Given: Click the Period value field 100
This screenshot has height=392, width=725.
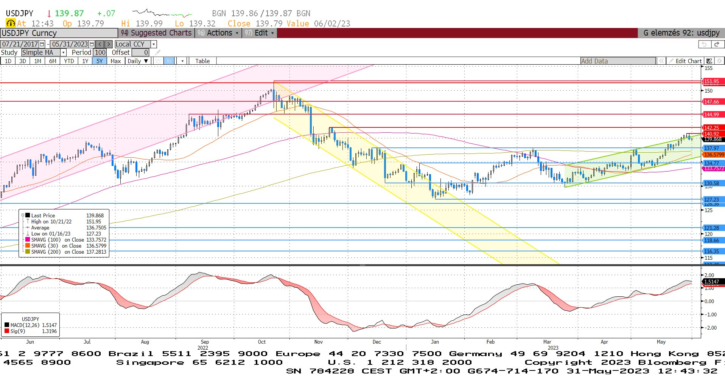Looking at the screenshot, I should [x=100, y=53].
